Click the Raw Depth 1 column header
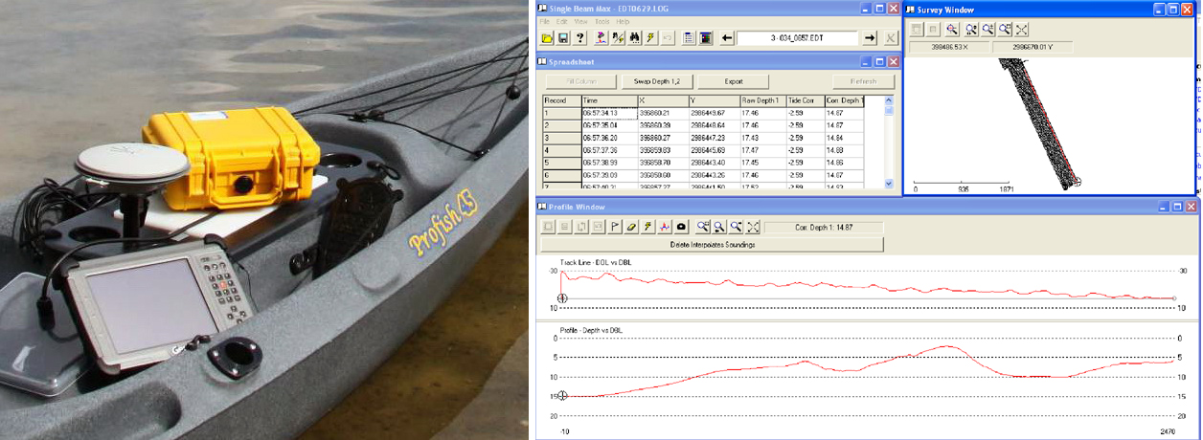The height and width of the screenshot is (440, 1203). (762, 100)
